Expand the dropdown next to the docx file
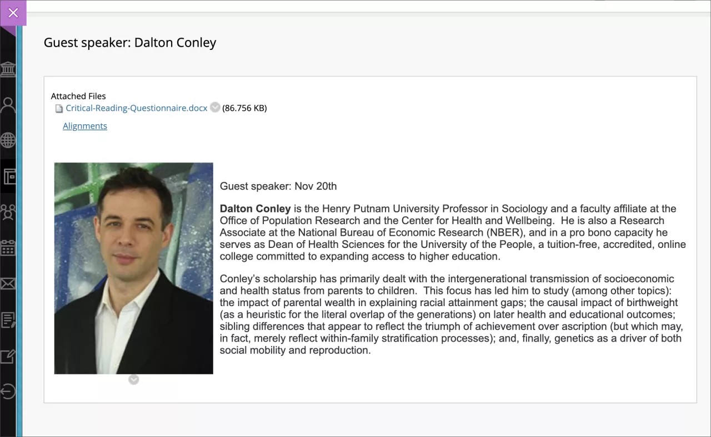 pos(215,108)
